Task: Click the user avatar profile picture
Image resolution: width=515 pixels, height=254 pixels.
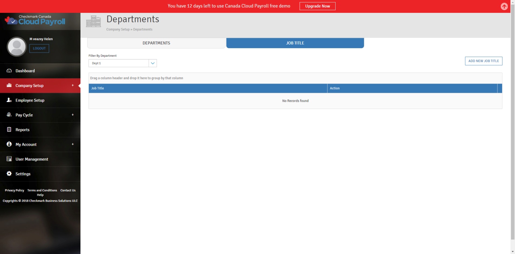Action: pyautogui.click(x=17, y=47)
